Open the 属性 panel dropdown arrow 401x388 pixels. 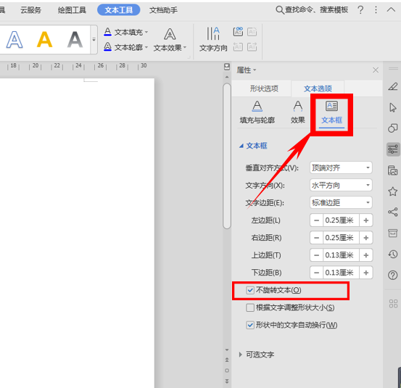click(x=255, y=70)
